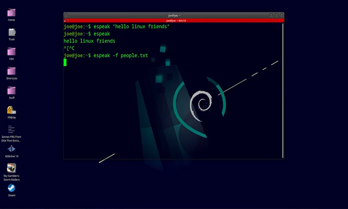
Task: Click the green terminal cursor block
Action: tap(65, 62)
